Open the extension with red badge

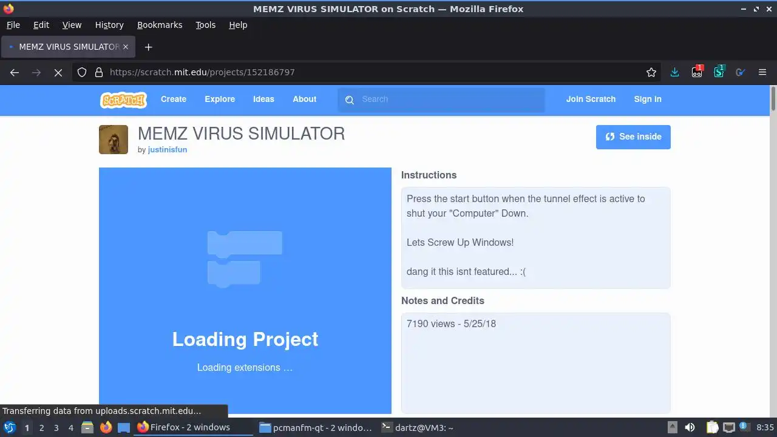coord(697,72)
